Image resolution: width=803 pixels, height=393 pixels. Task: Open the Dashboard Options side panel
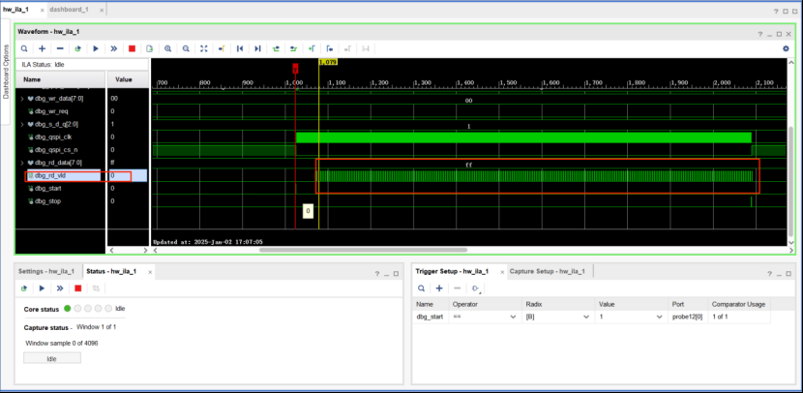point(6,72)
